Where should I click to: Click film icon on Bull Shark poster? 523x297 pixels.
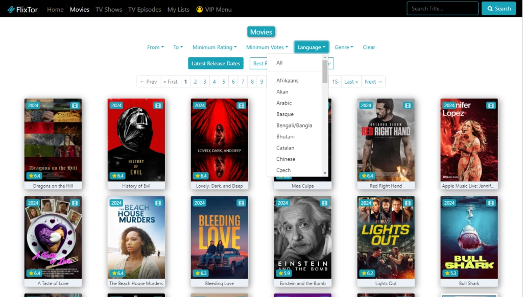click(x=491, y=203)
